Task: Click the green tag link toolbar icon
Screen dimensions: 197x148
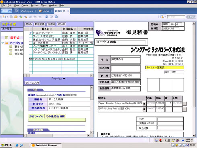Action: [21, 17]
